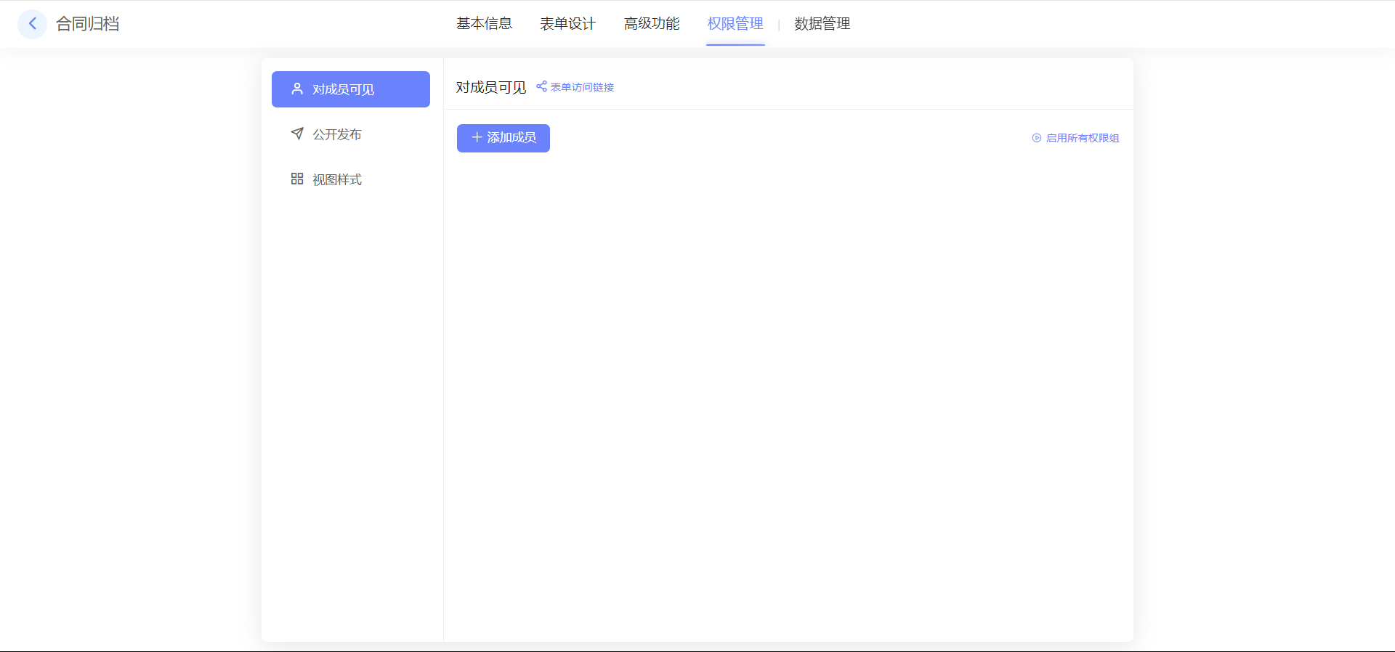Click the play circle icon beside 启用所有权限组
This screenshot has width=1395, height=652.
coord(1037,138)
